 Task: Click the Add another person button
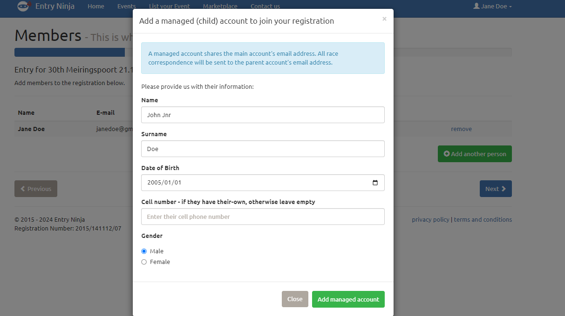[x=475, y=154]
